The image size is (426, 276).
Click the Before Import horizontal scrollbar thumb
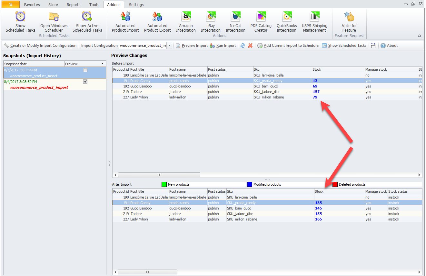pyautogui.click(x=159, y=175)
